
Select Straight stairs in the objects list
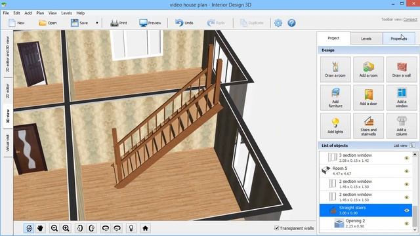[366, 210]
